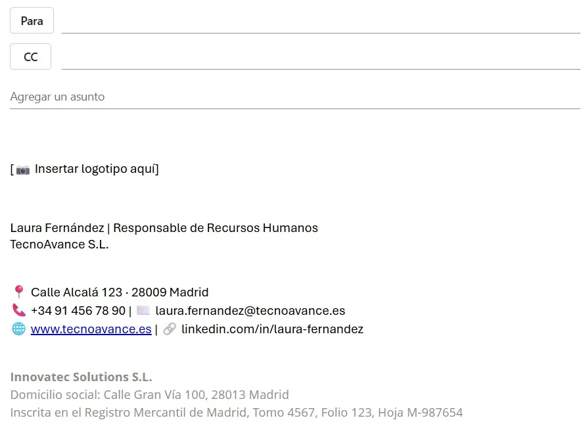This screenshot has width=581, height=441.
Task: Open the CC recipients button
Action: coord(30,57)
